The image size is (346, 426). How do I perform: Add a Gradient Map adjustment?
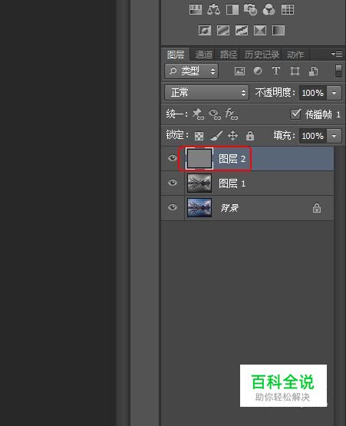tap(278, 30)
